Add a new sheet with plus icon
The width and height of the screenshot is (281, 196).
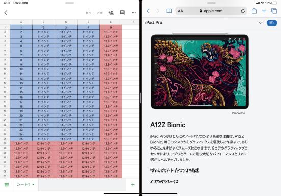tap(133, 185)
